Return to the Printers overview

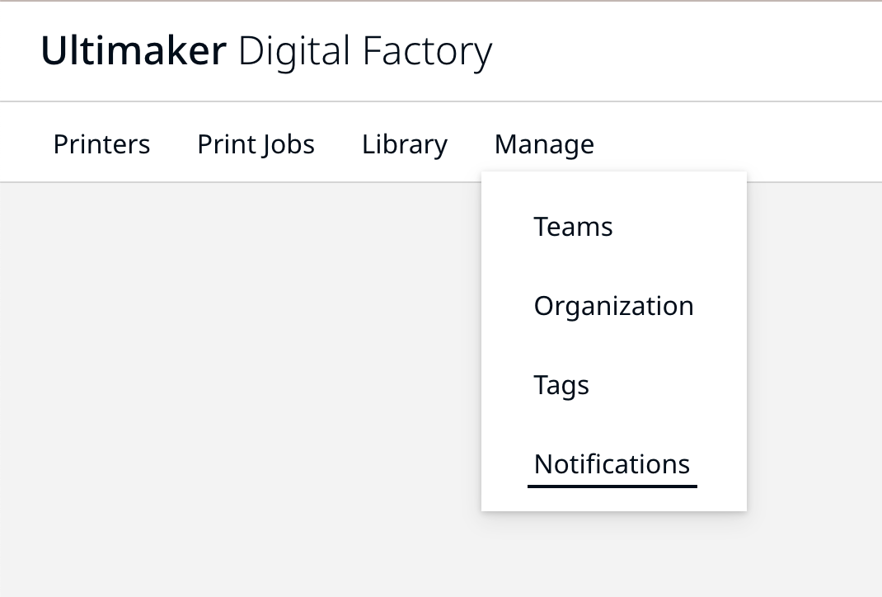point(101,143)
